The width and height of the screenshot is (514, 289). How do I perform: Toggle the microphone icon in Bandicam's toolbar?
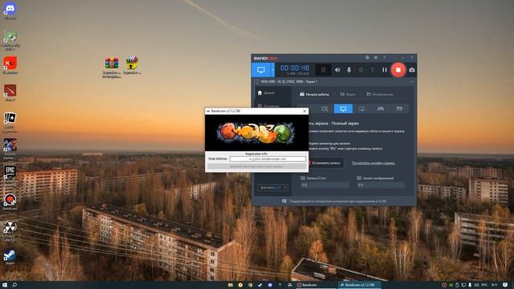349,70
